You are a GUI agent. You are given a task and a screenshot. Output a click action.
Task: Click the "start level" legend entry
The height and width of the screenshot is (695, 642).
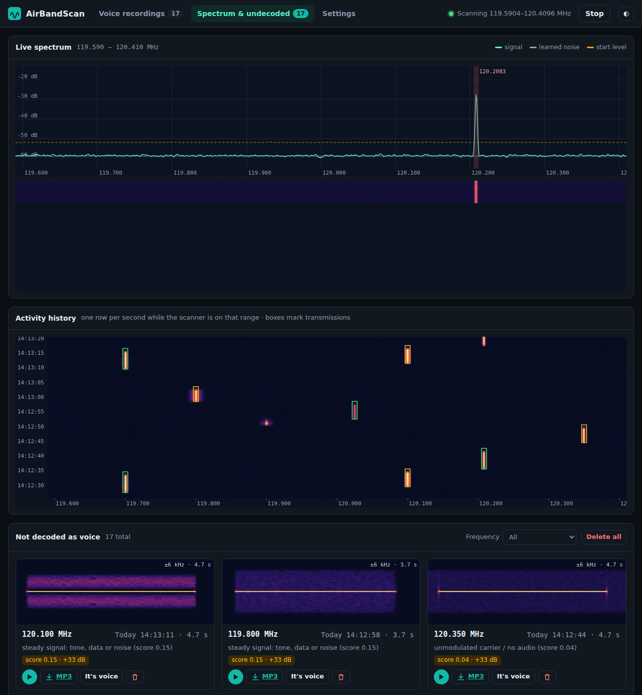pos(606,47)
